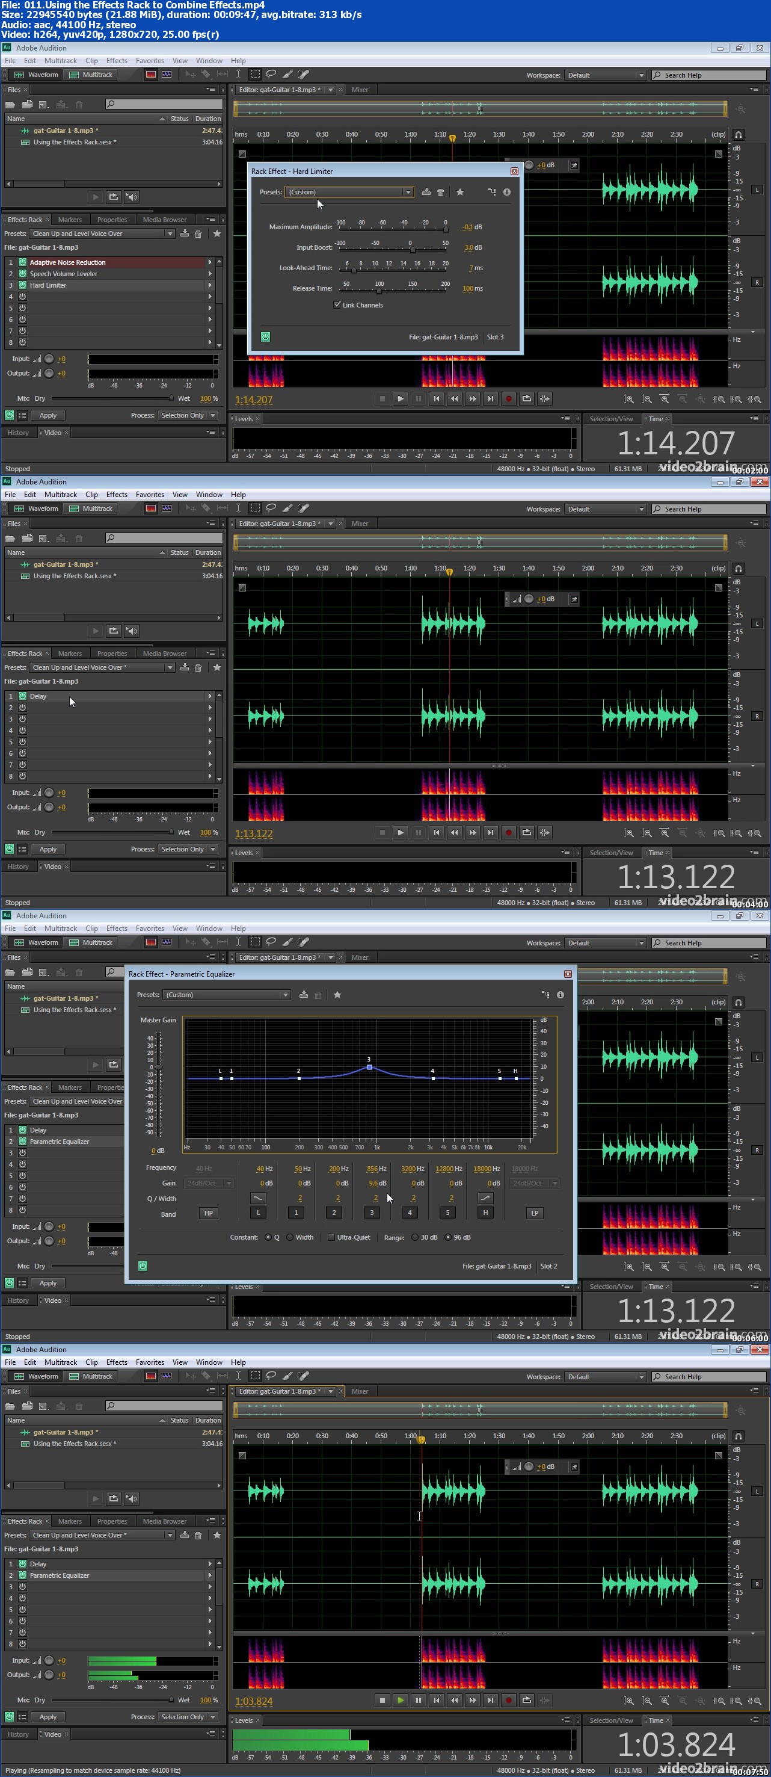Adjust Master Gain slider in Parametric Equalizer
Viewport: 771px width, 1777px height.
coord(159,1066)
